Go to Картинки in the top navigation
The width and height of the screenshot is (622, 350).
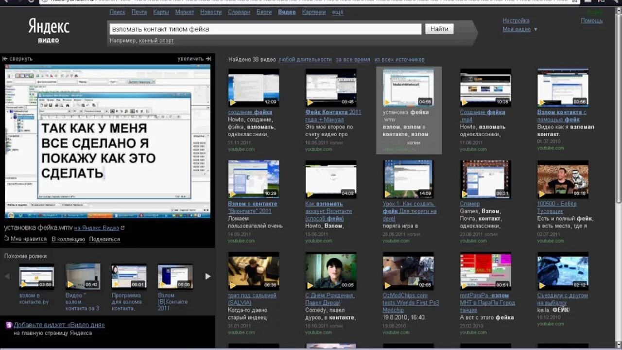click(313, 12)
